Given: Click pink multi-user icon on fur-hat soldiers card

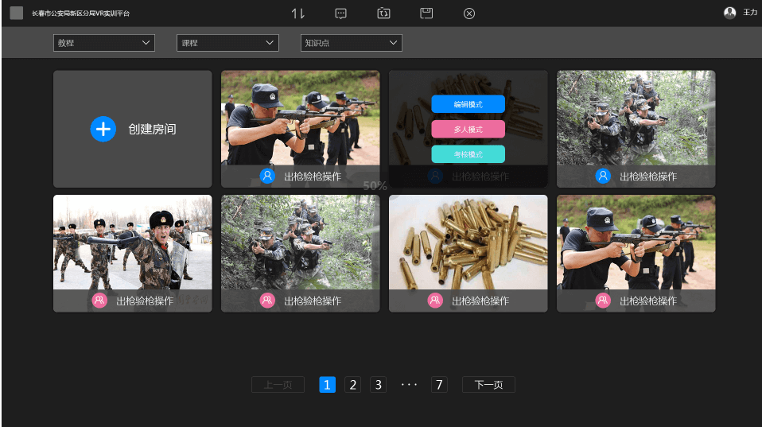Looking at the screenshot, I should [x=99, y=301].
